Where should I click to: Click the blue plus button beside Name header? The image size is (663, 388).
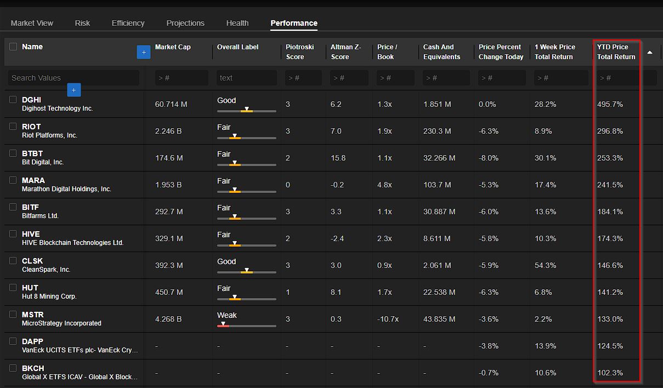point(143,52)
